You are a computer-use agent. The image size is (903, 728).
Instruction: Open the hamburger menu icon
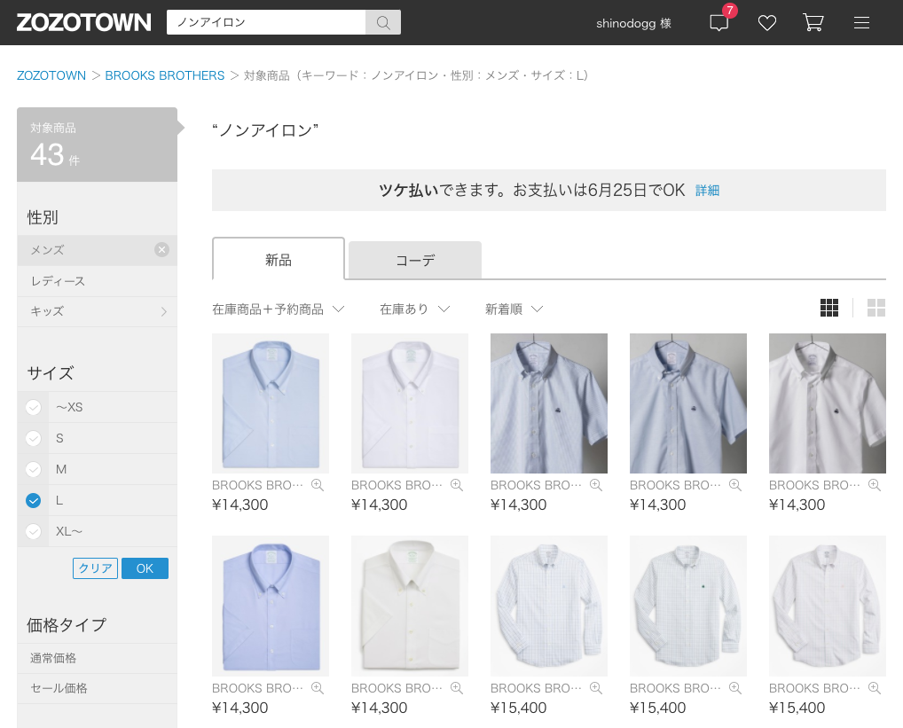click(x=861, y=23)
